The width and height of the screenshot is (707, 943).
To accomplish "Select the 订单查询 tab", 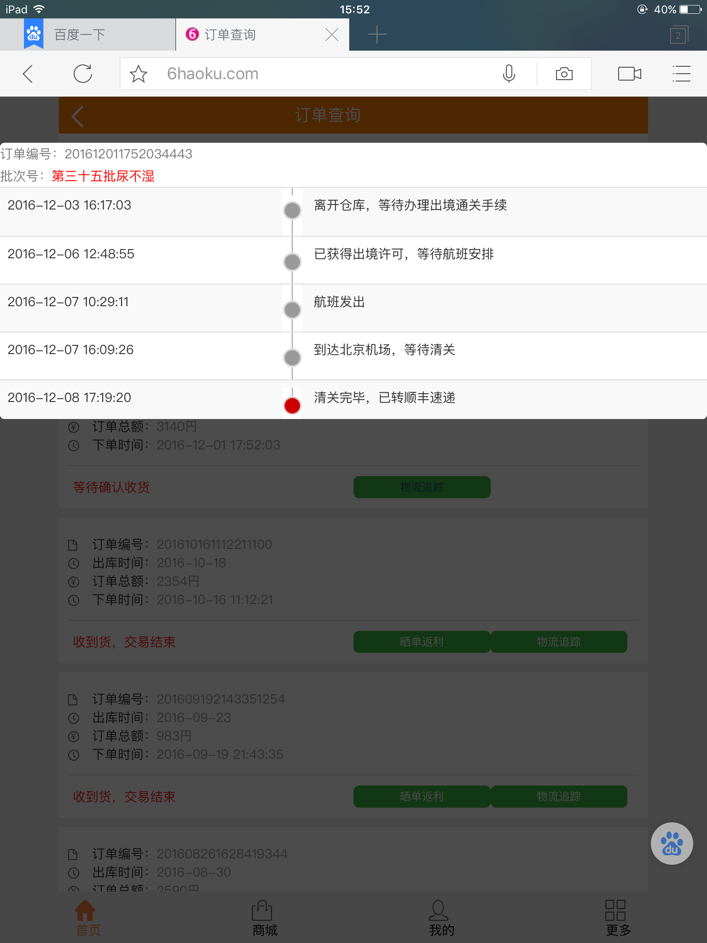I will 262,35.
